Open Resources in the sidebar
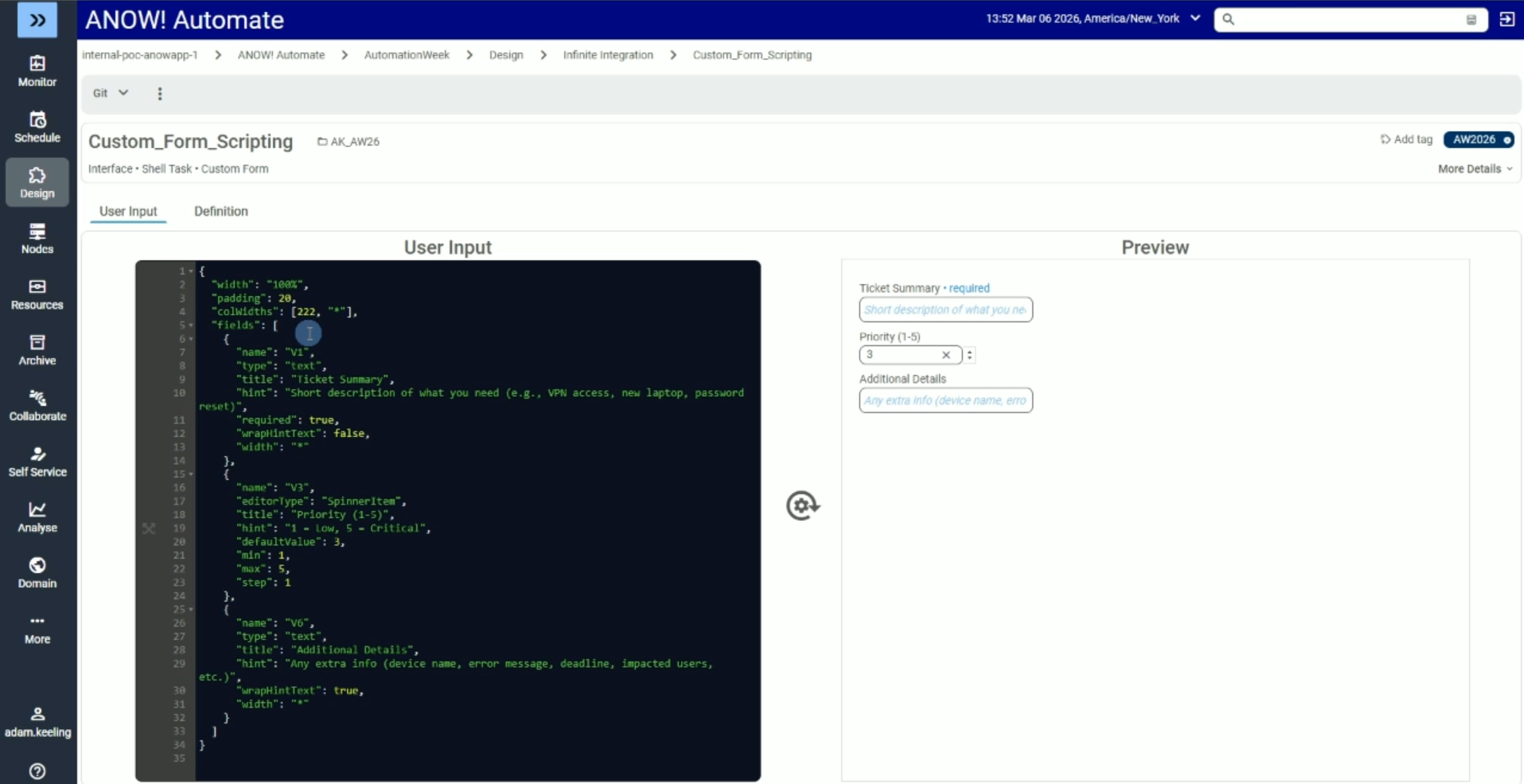This screenshot has width=1524, height=784. (37, 294)
